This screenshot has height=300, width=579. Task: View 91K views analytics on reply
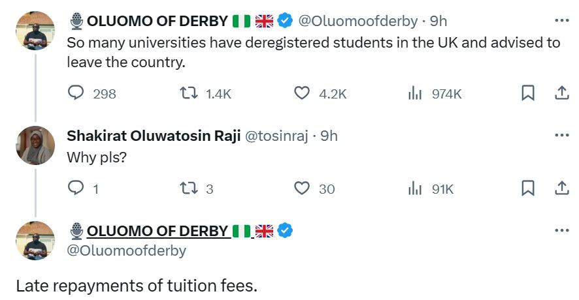415,188
